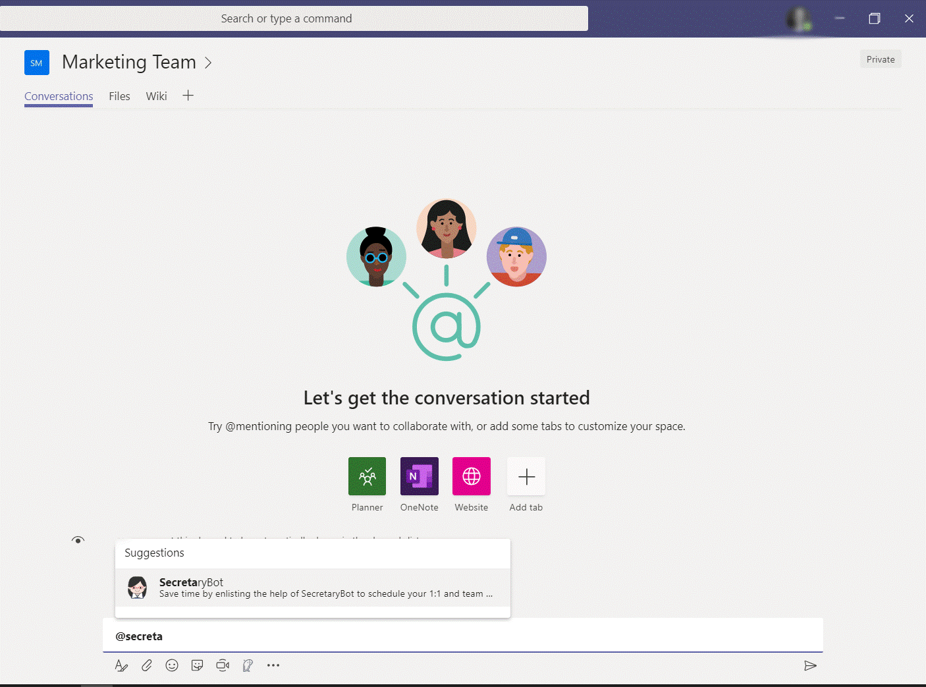Open the Wiki tab
This screenshot has width=926, height=687.
(156, 96)
